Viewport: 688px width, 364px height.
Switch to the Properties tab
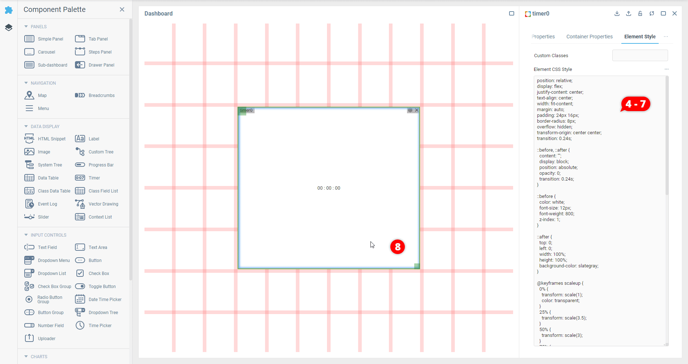[543, 37]
